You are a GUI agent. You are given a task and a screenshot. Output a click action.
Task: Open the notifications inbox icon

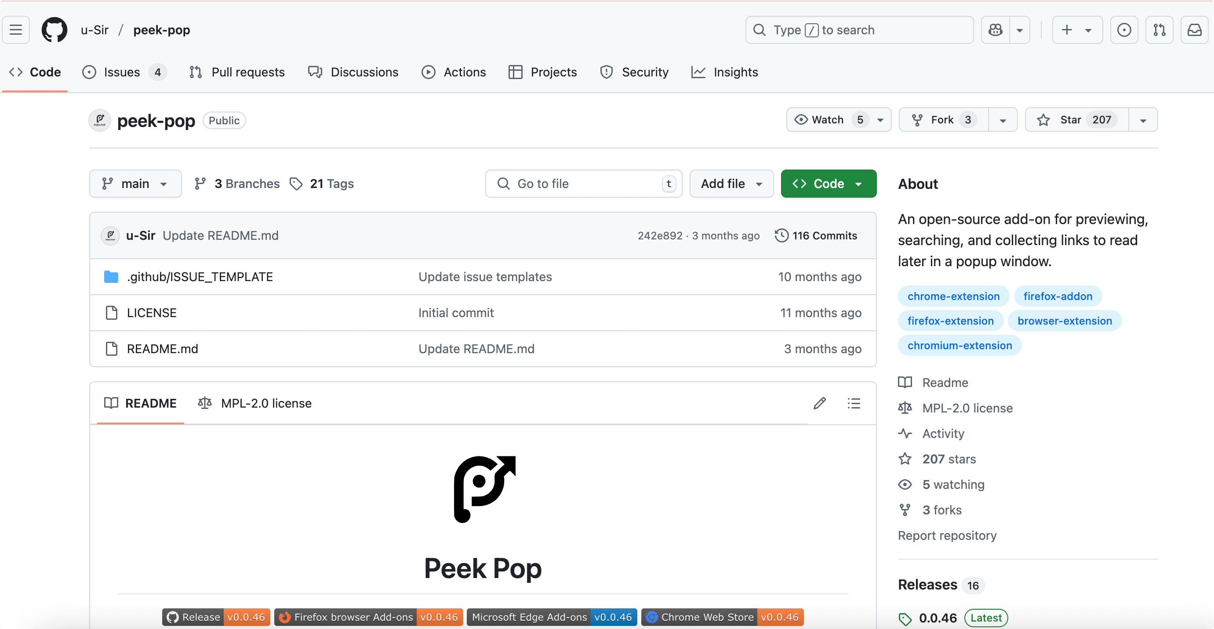click(1194, 30)
